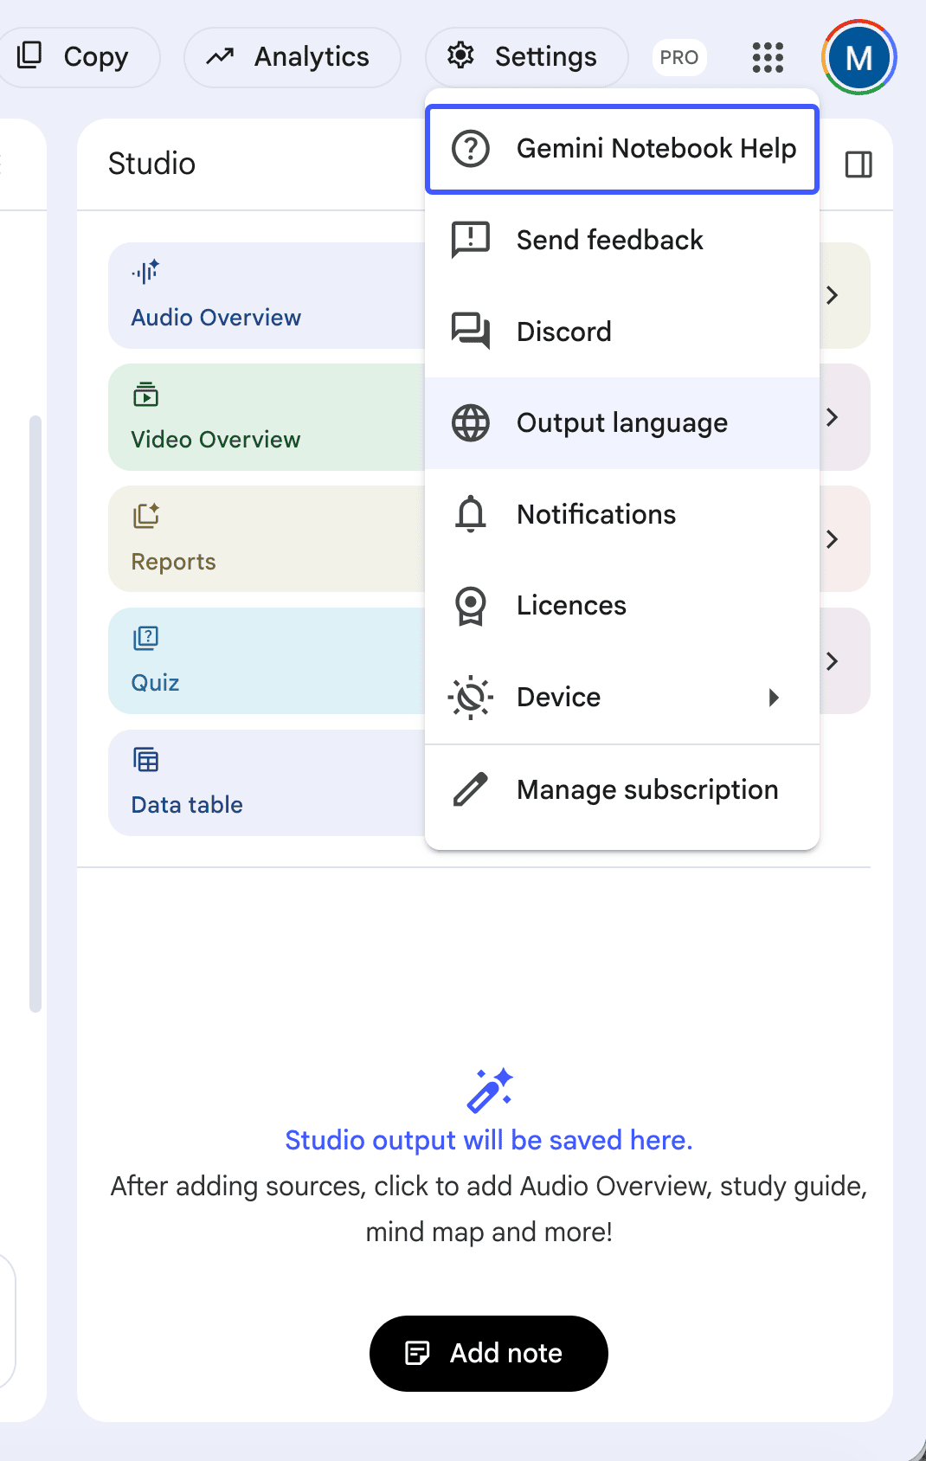Image resolution: width=926 pixels, height=1461 pixels.
Task: Click the Studio panel heading
Action: [x=151, y=164]
